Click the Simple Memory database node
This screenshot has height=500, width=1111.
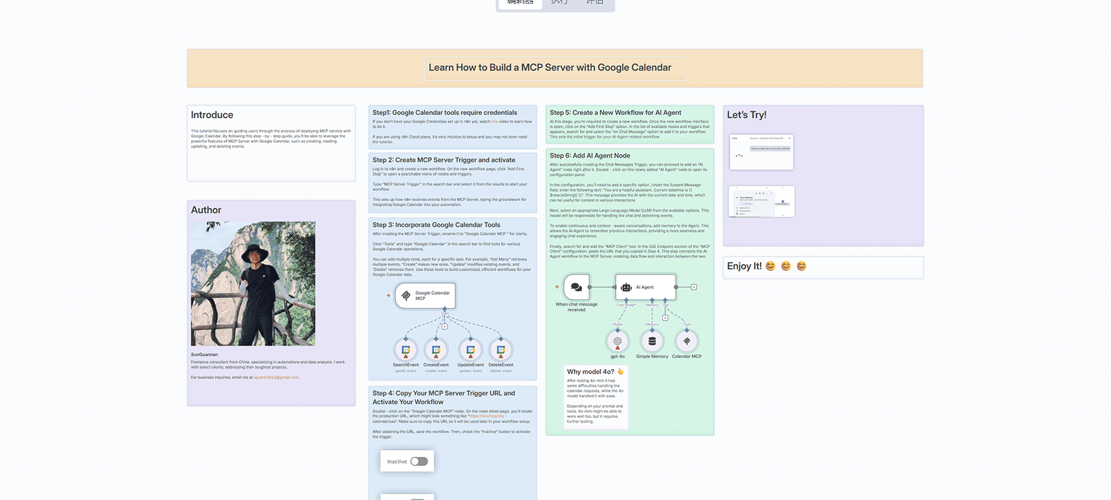point(652,341)
